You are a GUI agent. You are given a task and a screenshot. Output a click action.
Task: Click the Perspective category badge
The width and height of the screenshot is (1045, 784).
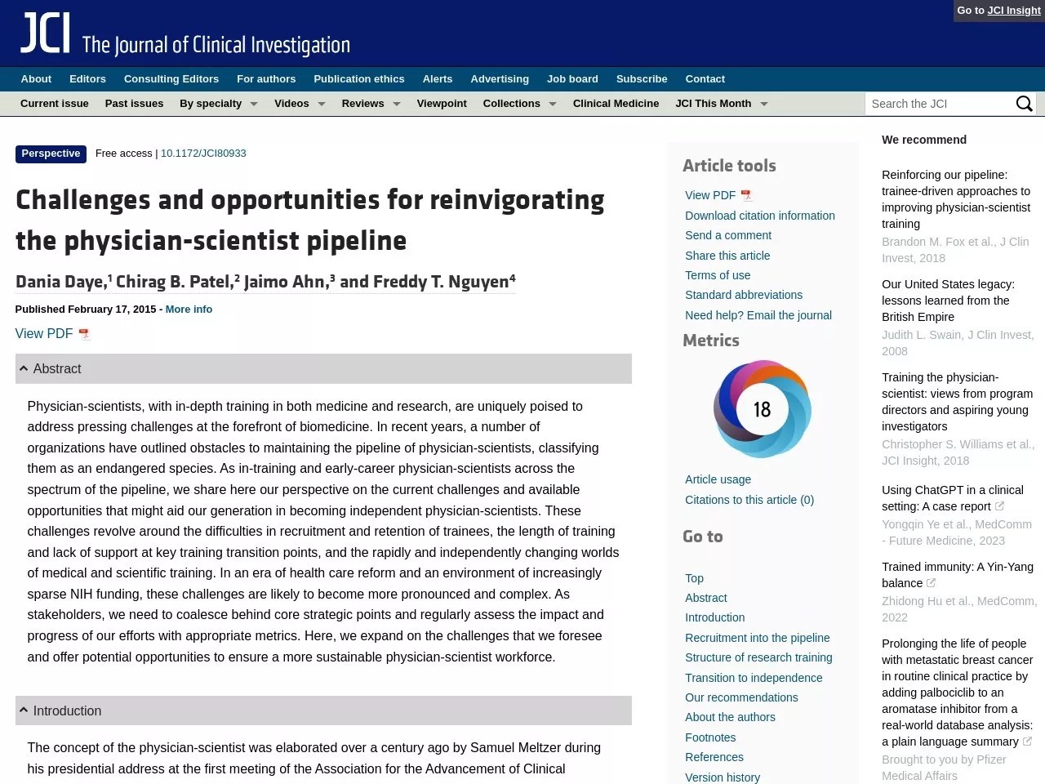(x=51, y=154)
